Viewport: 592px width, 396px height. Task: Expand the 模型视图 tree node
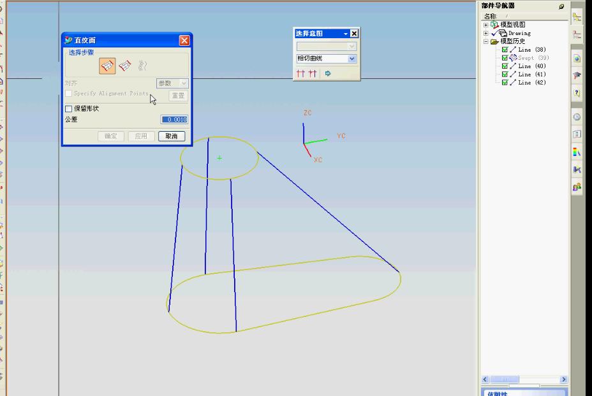pyautogui.click(x=486, y=25)
